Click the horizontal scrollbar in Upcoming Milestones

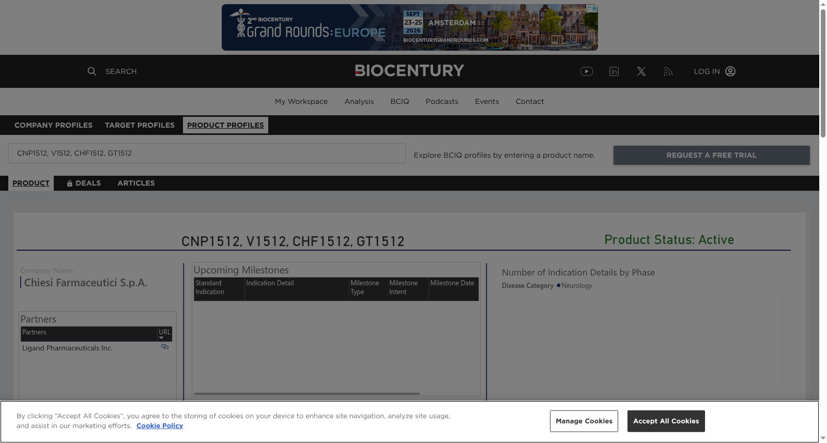tap(307, 394)
